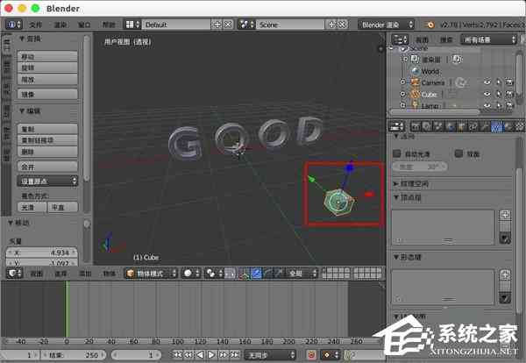Switch to the Object properties tab icon
Screen dimensions: 526x363
click(462, 126)
